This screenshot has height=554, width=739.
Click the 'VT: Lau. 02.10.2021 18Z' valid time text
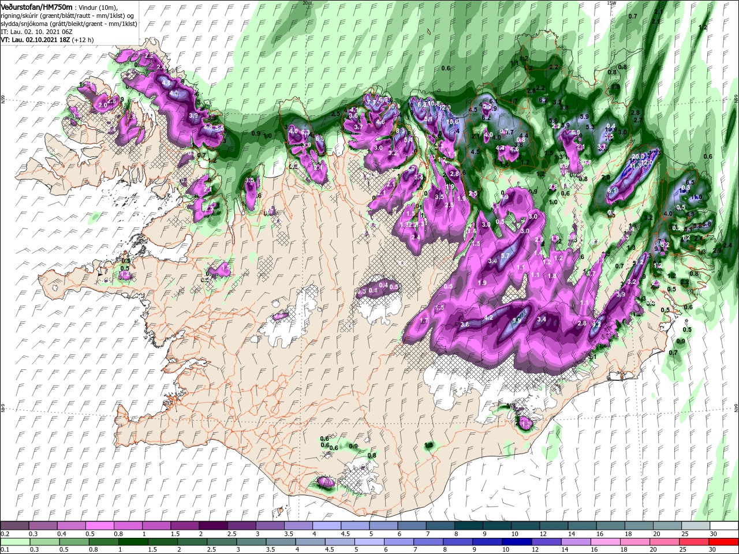click(36, 40)
